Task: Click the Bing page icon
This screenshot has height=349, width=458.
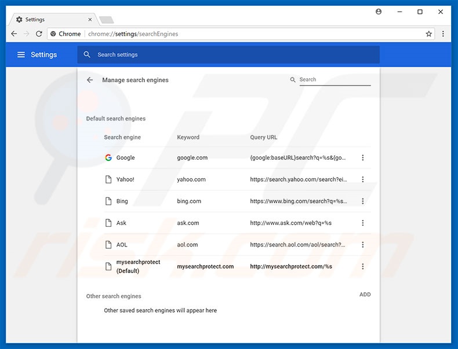Action: [108, 201]
